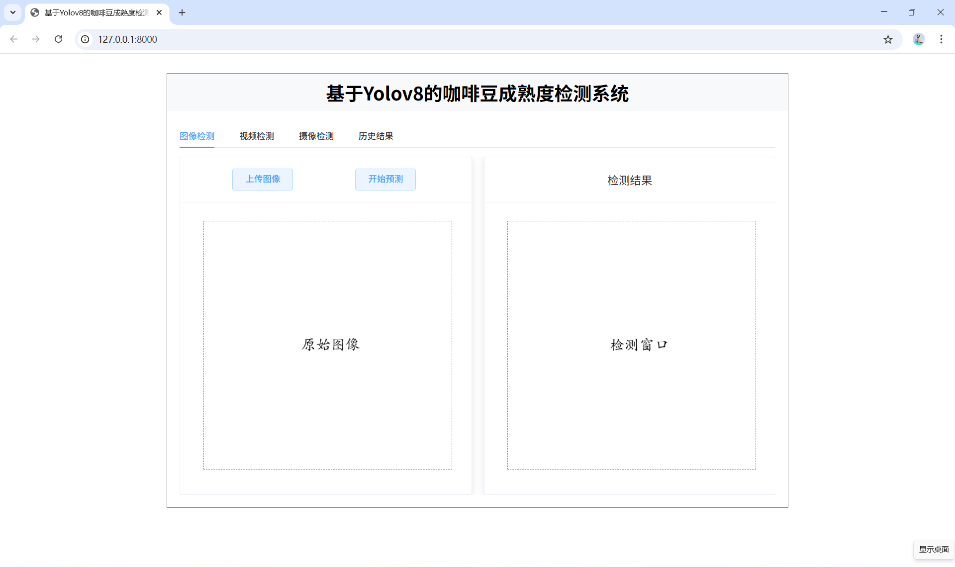Bookmark this page with star icon
The image size is (955, 568).
click(x=888, y=39)
